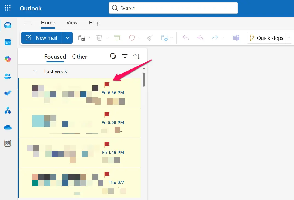Delete the selected message
The height and width of the screenshot is (200, 294).
point(99,38)
